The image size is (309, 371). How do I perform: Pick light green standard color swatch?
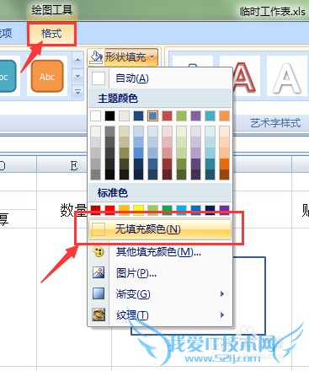tap(152, 210)
